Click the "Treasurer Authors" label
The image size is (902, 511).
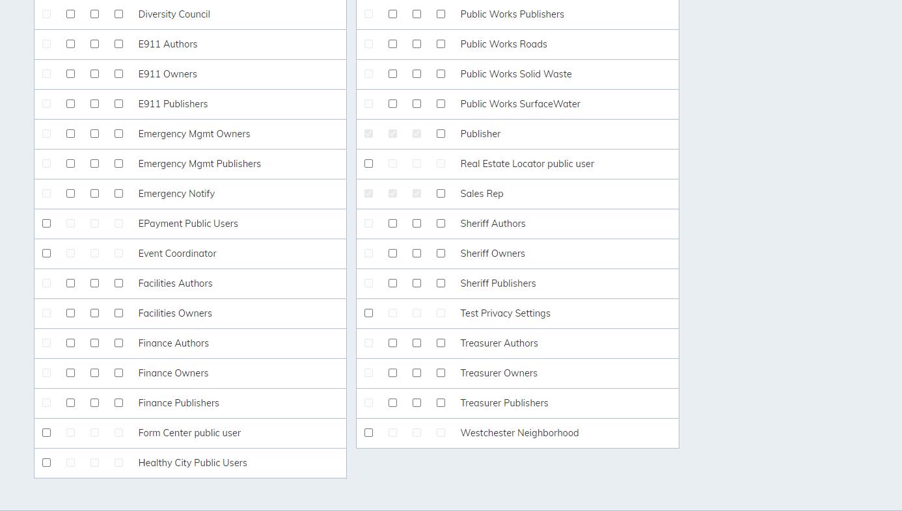click(499, 343)
